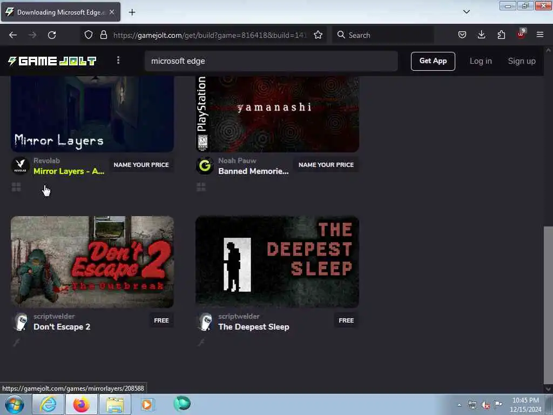This screenshot has height=415, width=553.
Task: Open Action Center flag tray icon
Action: click(x=498, y=404)
